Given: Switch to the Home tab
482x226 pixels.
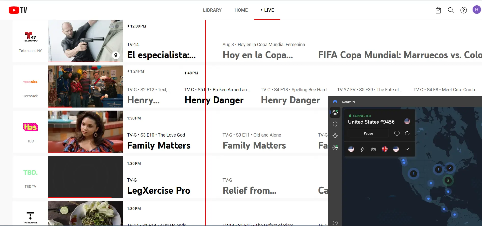Looking at the screenshot, I should pos(241,10).
